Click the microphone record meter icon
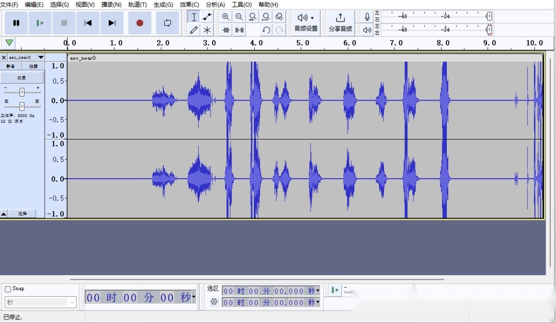The image size is (556, 323). tap(368, 16)
